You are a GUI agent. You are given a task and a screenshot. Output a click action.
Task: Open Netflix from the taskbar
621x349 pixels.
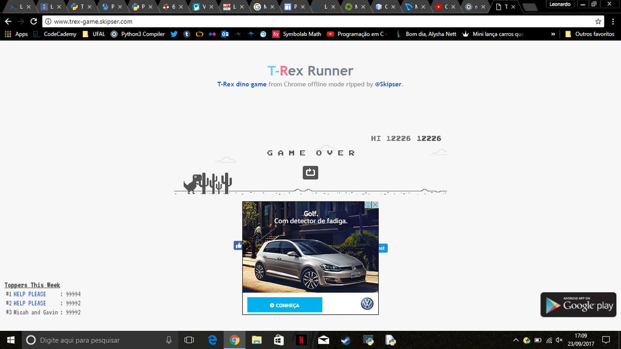(x=301, y=340)
